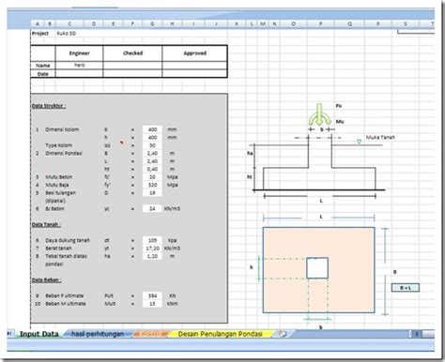
Task: Click the 'Data Tanah :' heading
Action: pyautogui.click(x=46, y=224)
